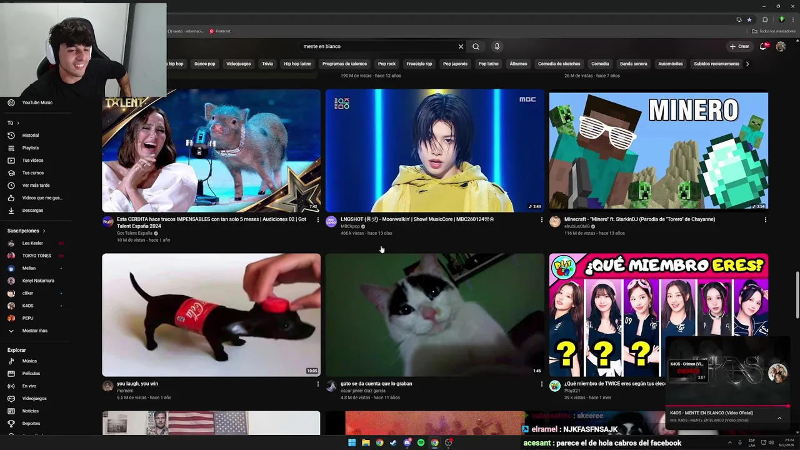Select the Comedia de sketches chip

click(x=559, y=64)
